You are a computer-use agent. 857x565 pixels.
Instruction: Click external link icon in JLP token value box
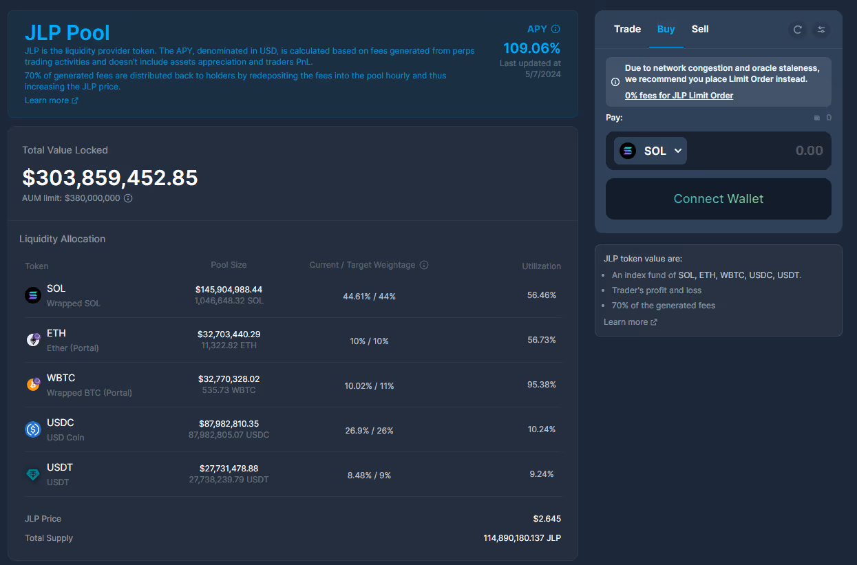tap(654, 322)
